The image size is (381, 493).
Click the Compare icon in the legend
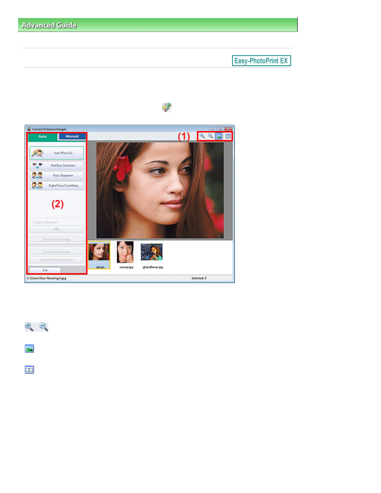click(29, 370)
